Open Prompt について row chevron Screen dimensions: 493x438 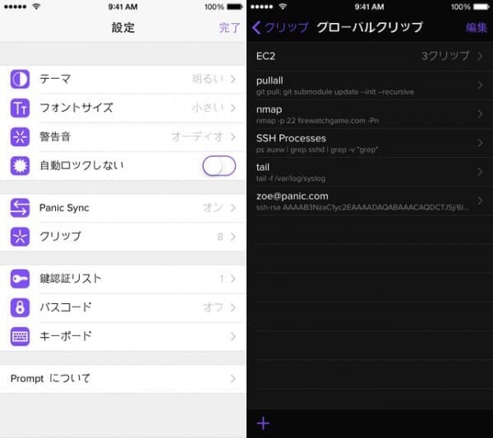click(233, 379)
